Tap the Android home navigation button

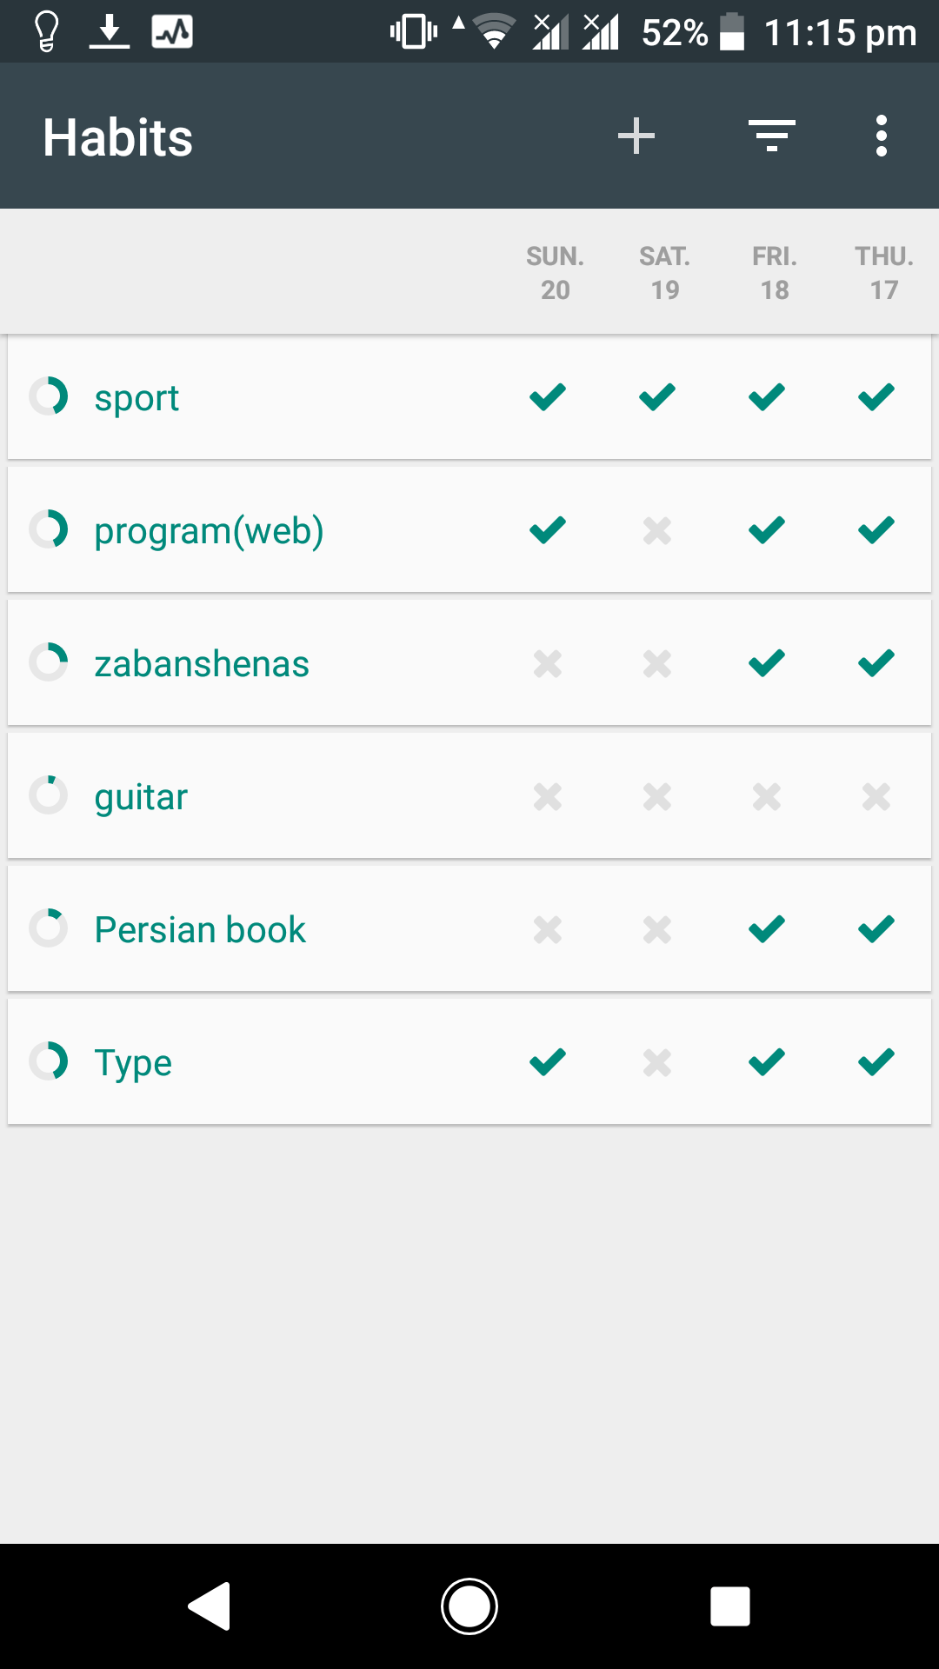click(x=469, y=1606)
